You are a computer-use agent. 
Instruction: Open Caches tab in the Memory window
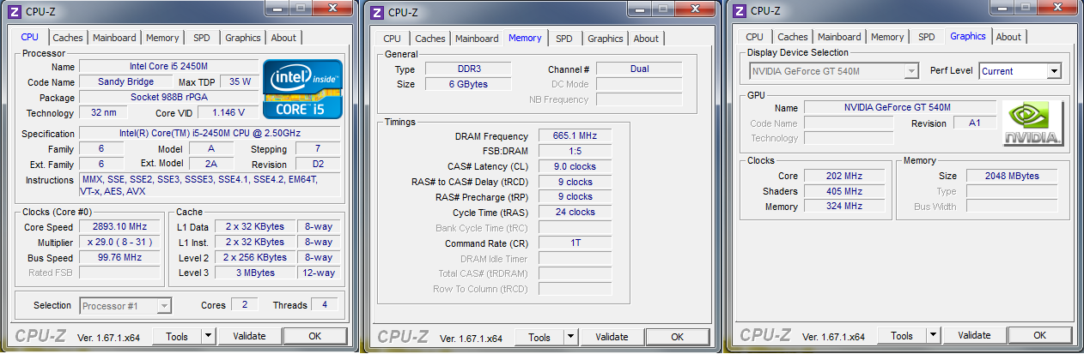click(430, 39)
